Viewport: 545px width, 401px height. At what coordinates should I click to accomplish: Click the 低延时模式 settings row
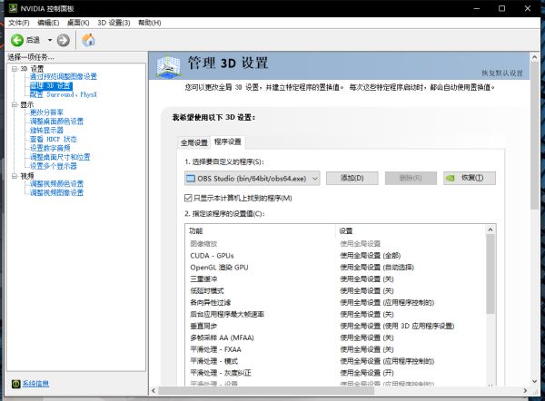(x=335, y=291)
